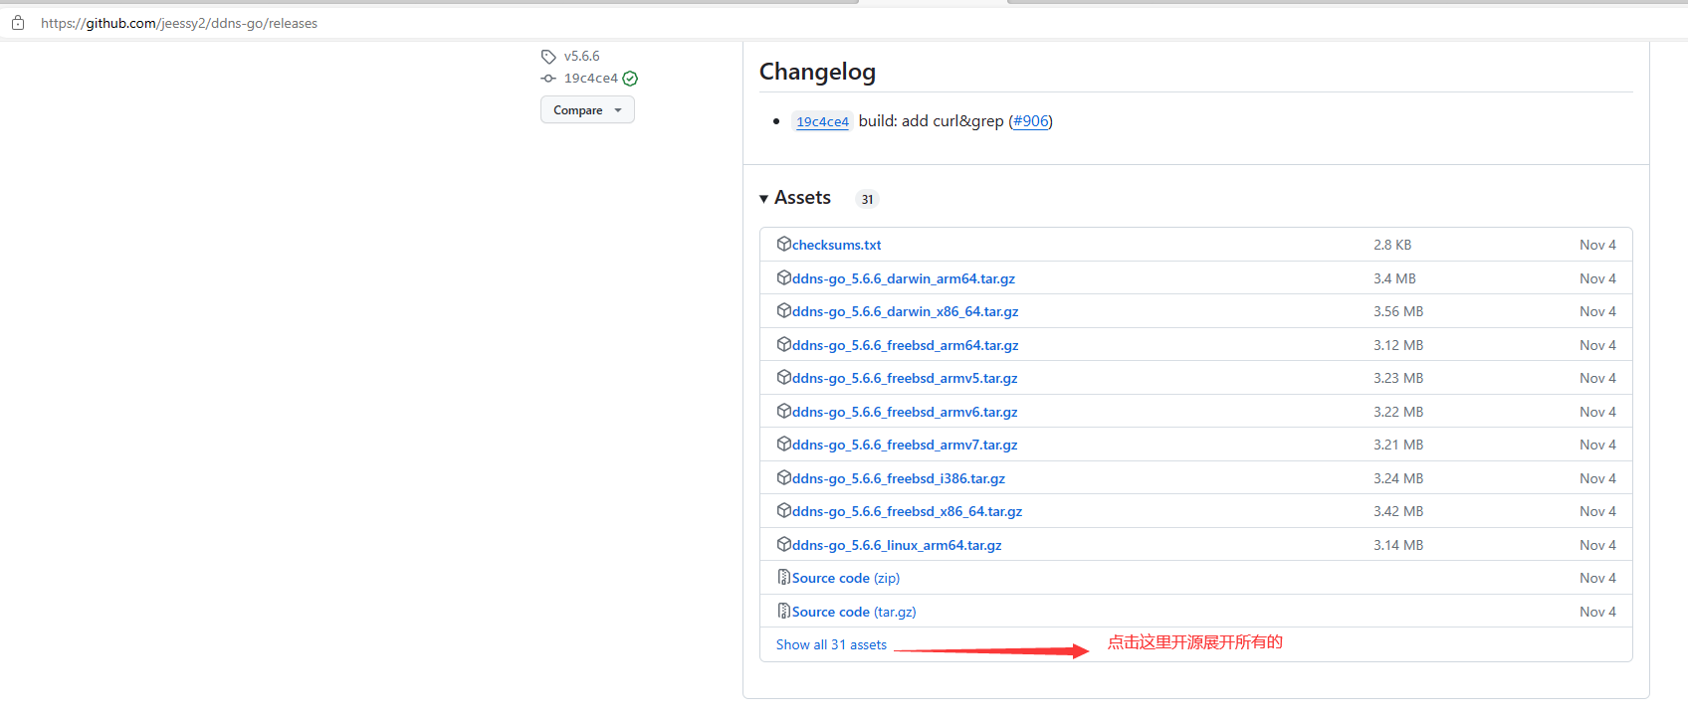Click the package icon beside darwin_arm64 asset

(784, 277)
